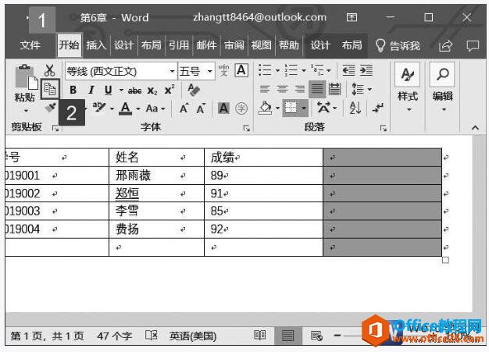The width and height of the screenshot is (489, 352).
Task: Click the 告诉我 (Tell me) search
Action: [398, 45]
